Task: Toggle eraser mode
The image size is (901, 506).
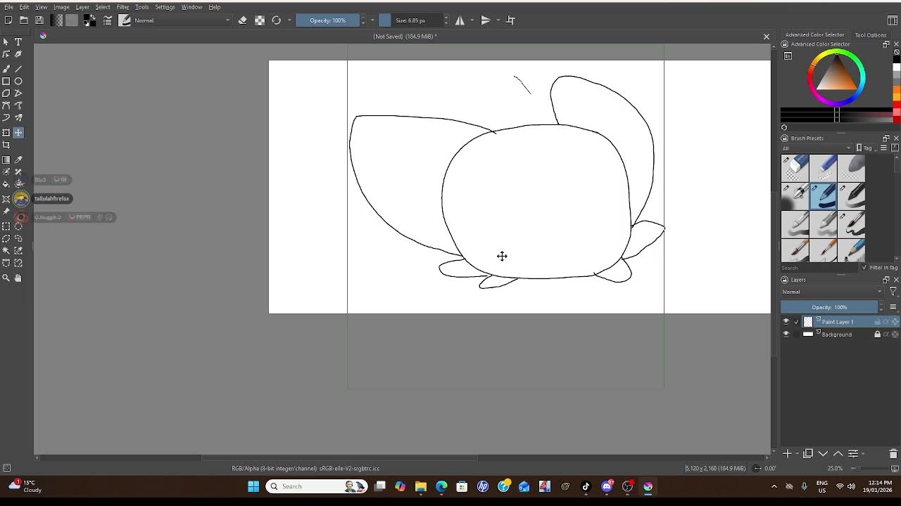Action: coord(243,20)
